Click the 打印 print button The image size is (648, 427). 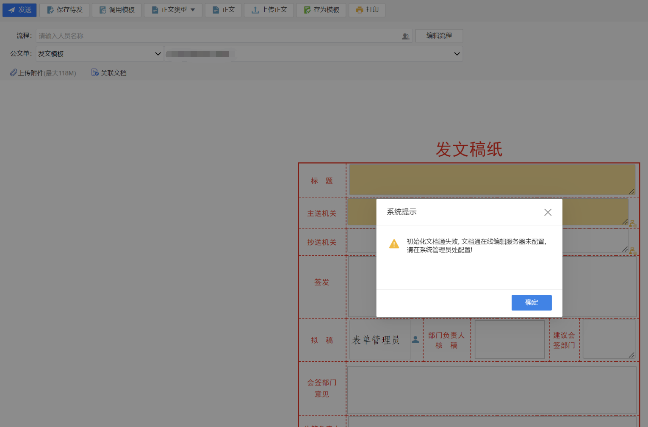pos(367,10)
